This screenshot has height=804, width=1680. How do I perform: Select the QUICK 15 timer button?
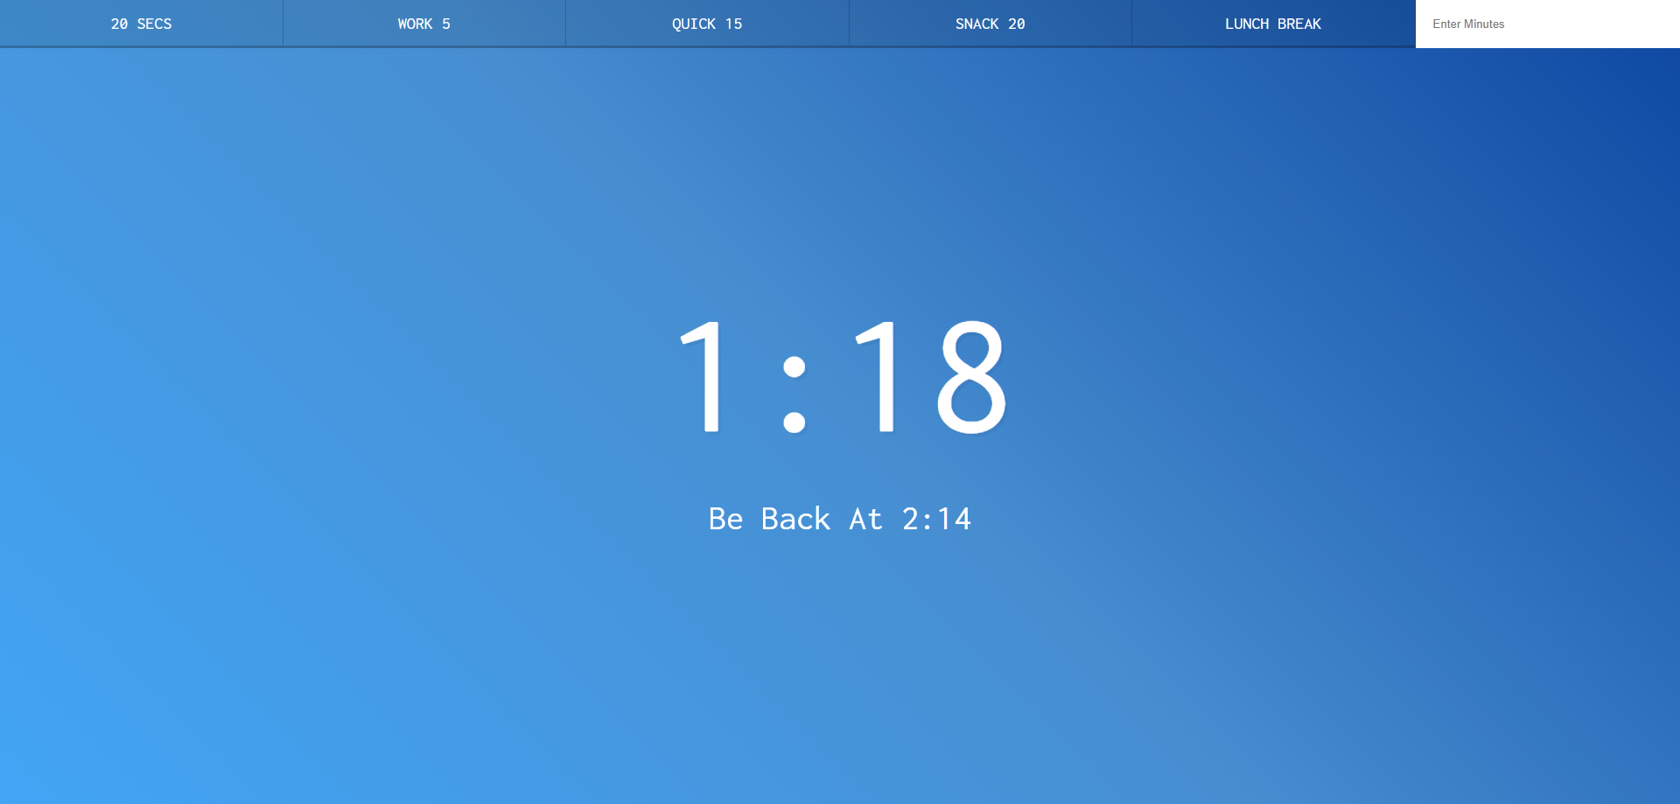pos(707,24)
